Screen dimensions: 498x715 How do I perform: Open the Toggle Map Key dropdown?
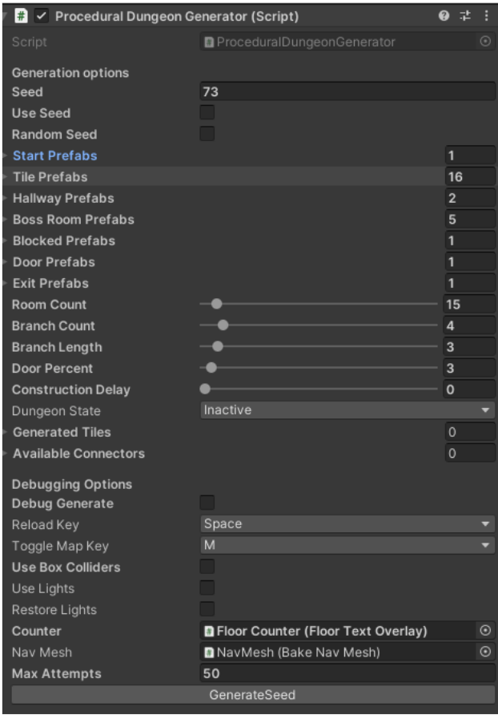[x=347, y=545]
